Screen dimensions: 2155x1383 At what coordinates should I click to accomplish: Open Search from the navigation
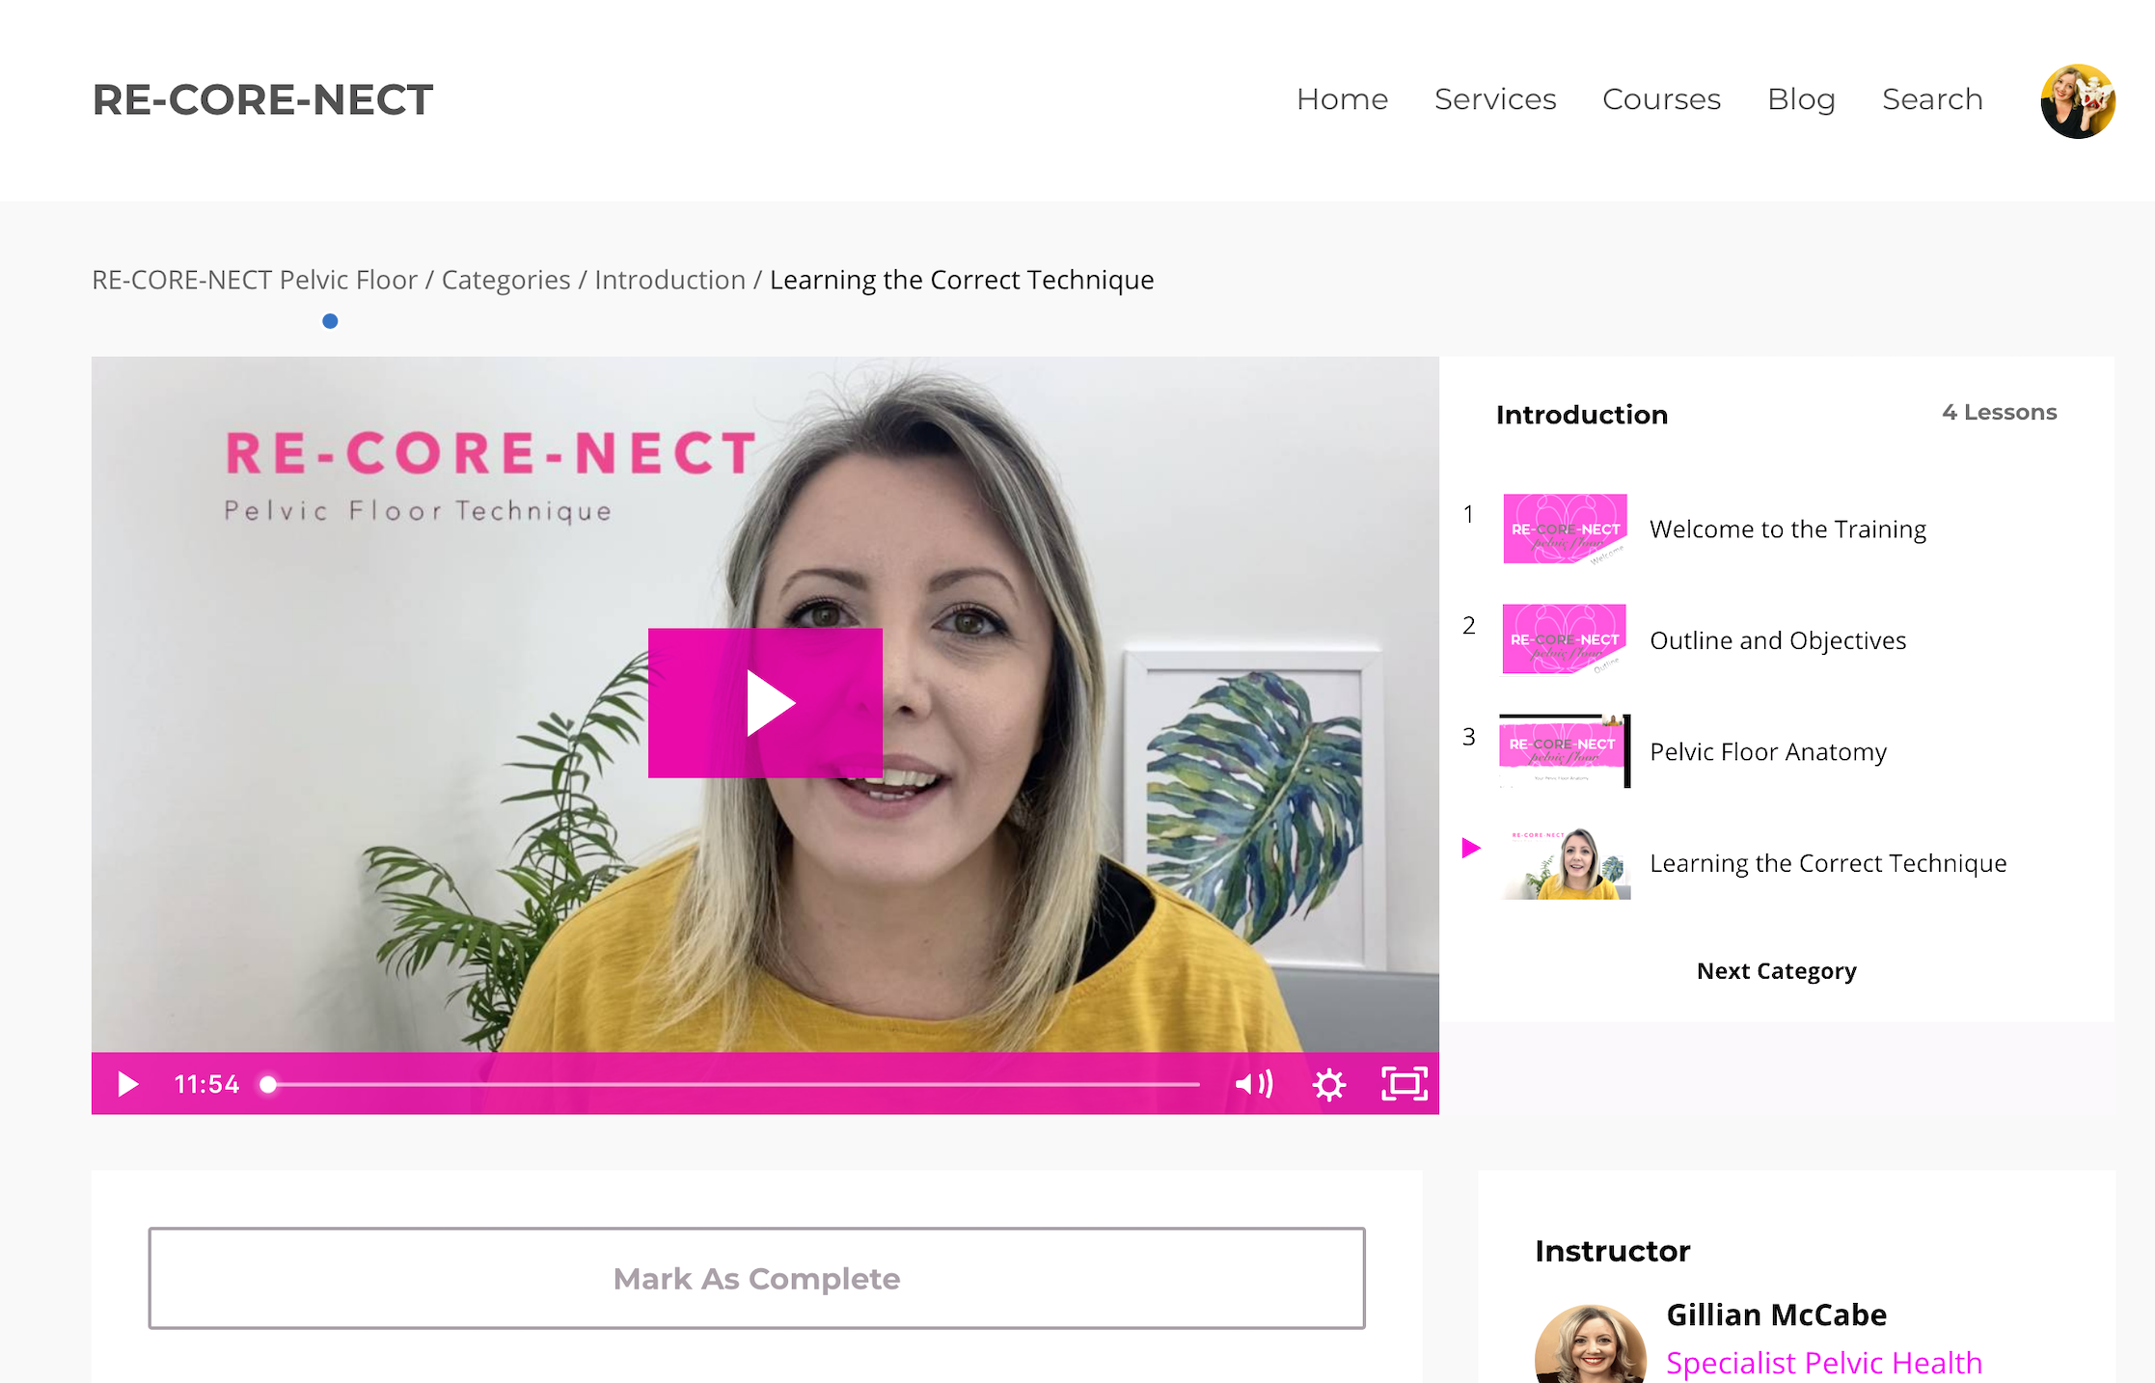1932,99
